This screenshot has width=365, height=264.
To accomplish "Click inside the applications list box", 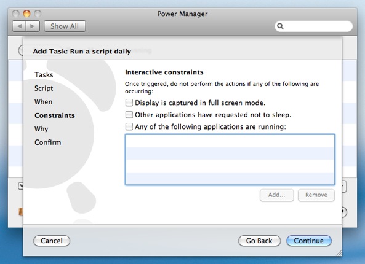I will [x=230, y=160].
